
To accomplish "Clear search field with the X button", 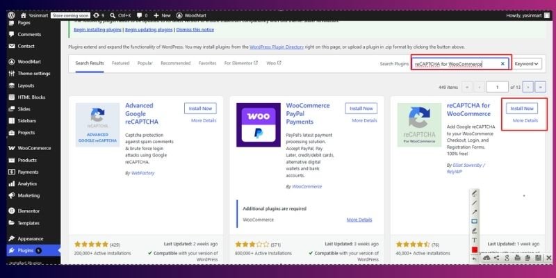I will coord(502,64).
